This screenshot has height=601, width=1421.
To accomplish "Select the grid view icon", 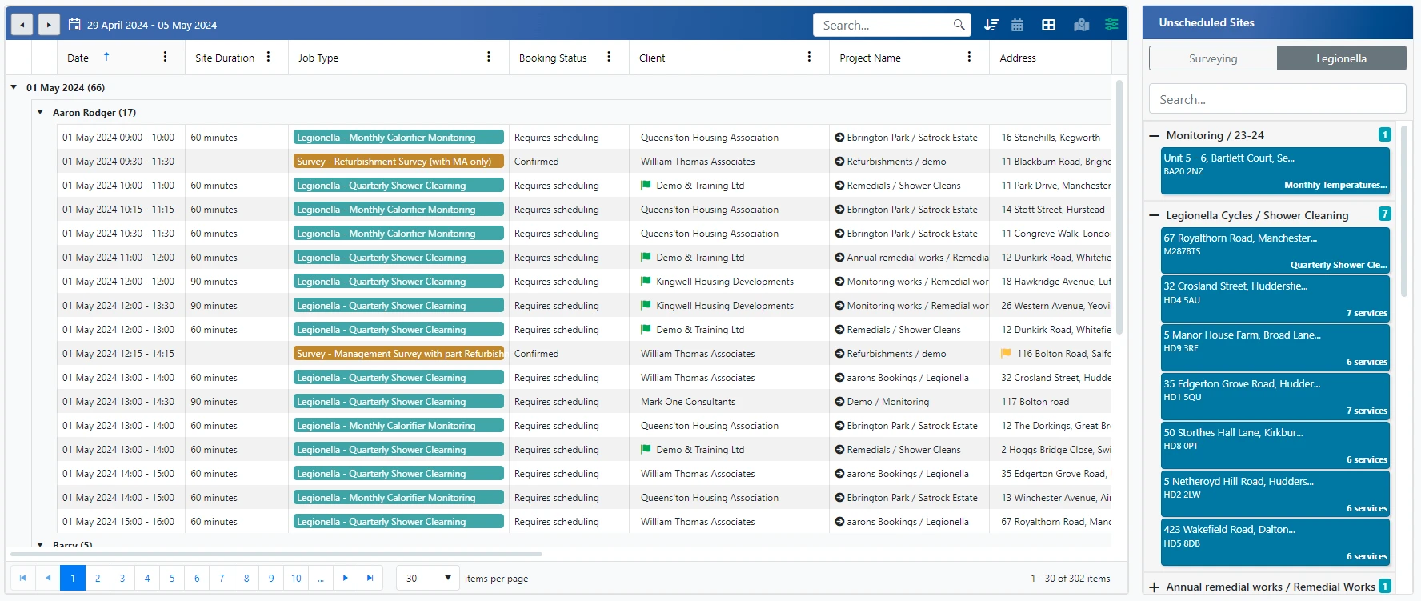I will 1048,25.
